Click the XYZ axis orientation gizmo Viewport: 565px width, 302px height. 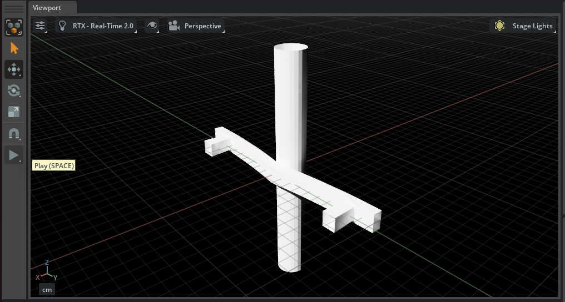coord(47,271)
